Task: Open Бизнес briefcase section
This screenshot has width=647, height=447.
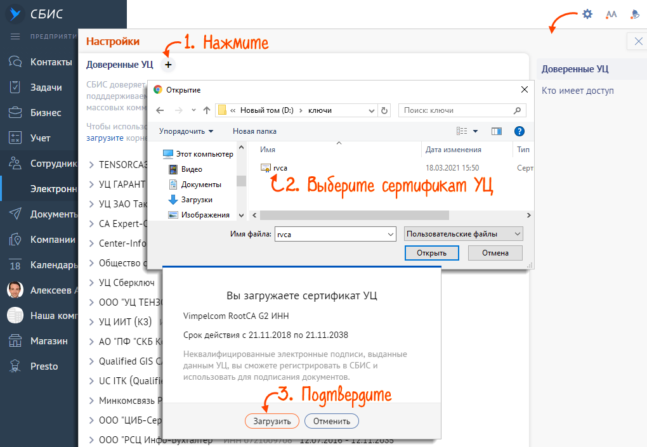Action: [15, 113]
